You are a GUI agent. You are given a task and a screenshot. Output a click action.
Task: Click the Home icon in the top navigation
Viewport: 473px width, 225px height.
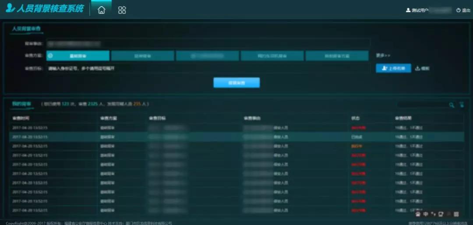pyautogui.click(x=101, y=10)
